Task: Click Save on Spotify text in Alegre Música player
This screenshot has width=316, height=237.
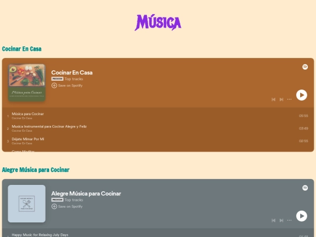Action: click(x=70, y=207)
